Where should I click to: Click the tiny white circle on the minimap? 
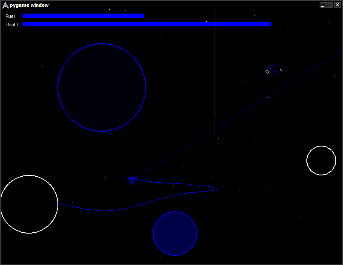pos(281,70)
